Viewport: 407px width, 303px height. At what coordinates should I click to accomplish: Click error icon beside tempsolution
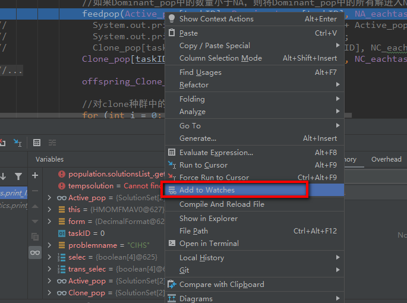(62, 186)
